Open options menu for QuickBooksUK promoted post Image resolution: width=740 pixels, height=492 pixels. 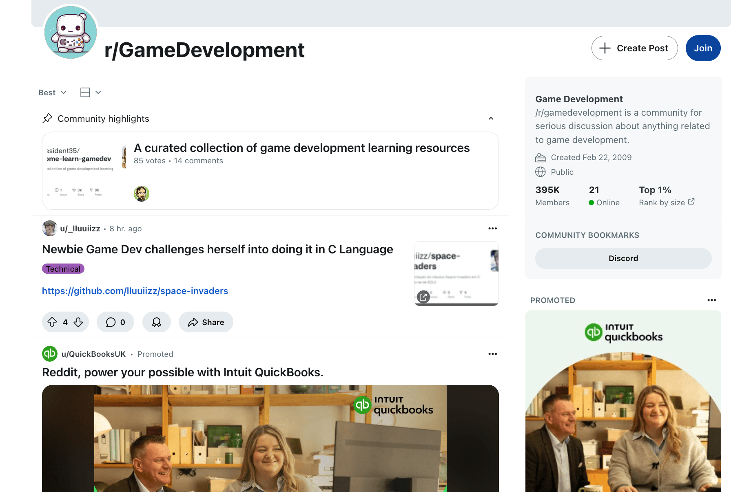click(x=492, y=354)
